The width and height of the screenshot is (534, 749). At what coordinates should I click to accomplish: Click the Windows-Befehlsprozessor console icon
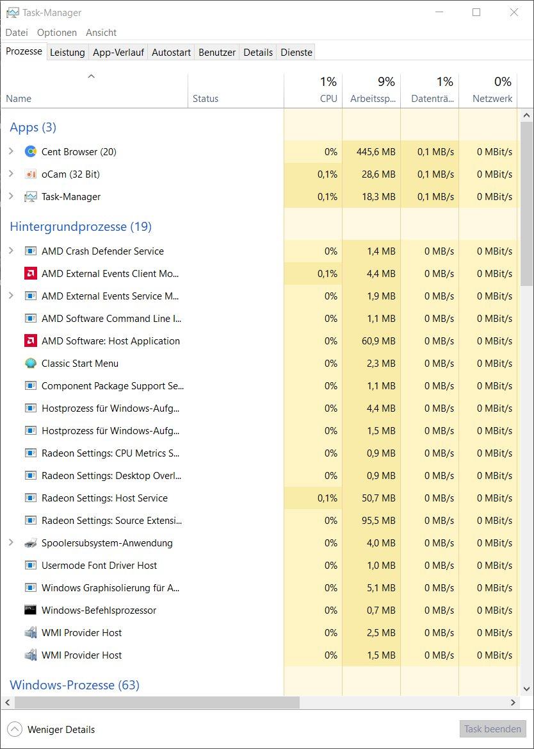[30, 610]
